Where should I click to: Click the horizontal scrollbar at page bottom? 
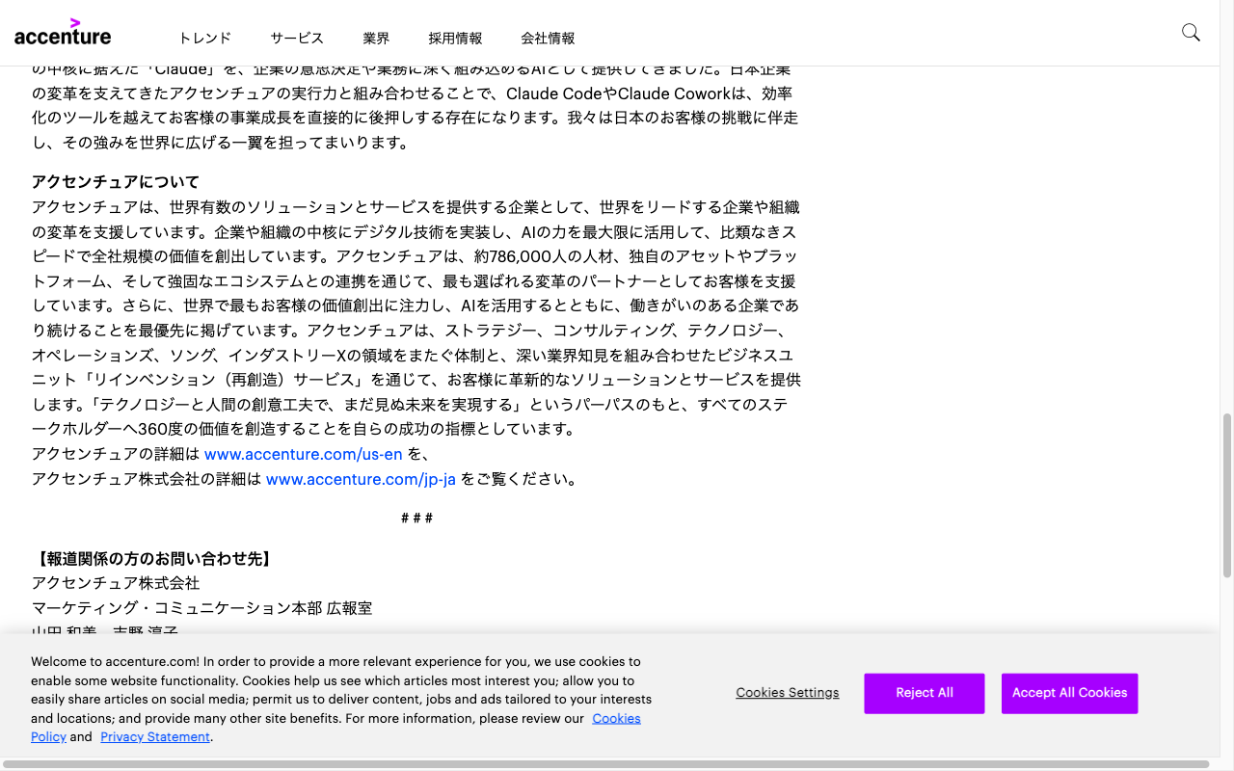coord(605,764)
